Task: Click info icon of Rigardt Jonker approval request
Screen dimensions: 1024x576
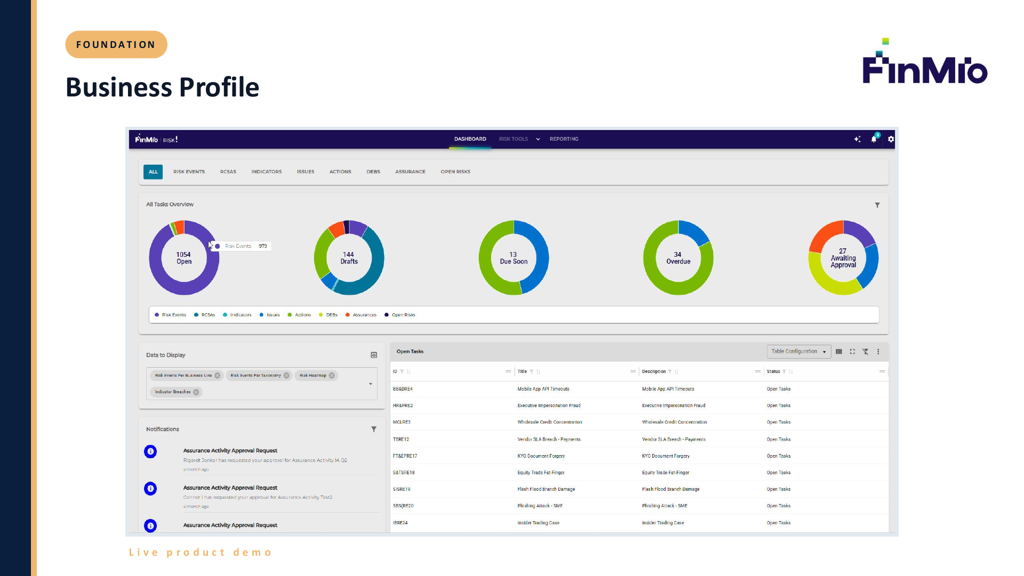Action: coord(150,452)
